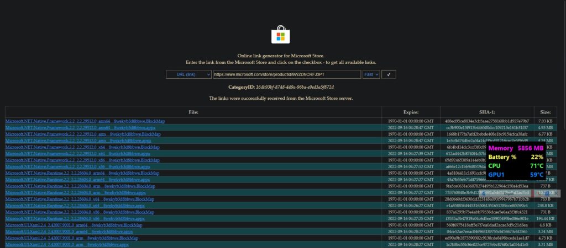The height and width of the screenshot is (248, 566).
Task: Download NET.Native.Runtime 2.2 arm64 appx file
Action: [x=77, y=180]
